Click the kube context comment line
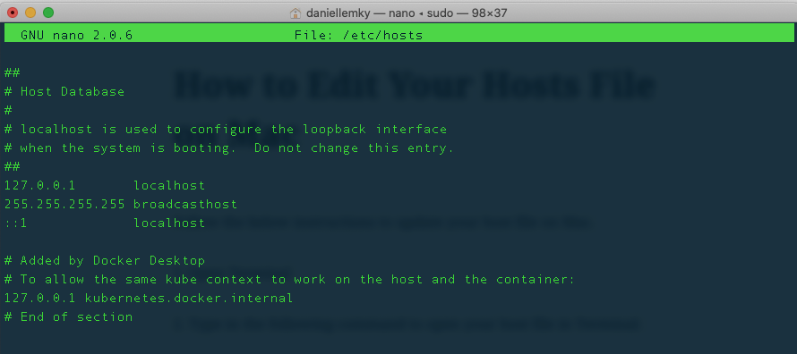797x354 pixels. (289, 280)
